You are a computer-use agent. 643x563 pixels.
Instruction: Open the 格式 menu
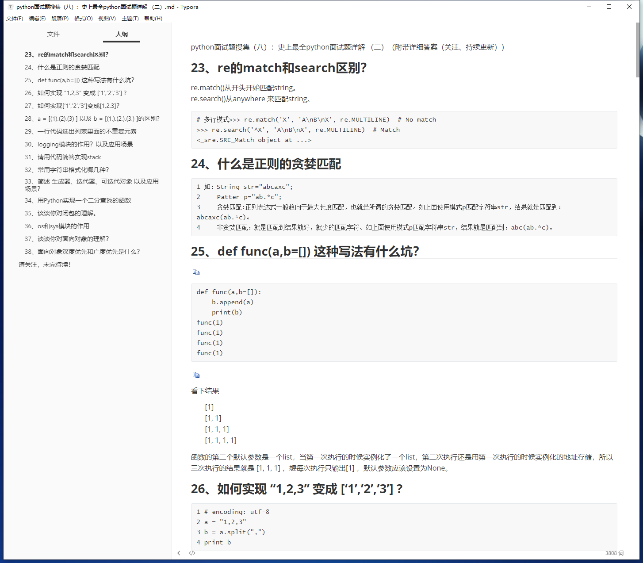point(83,18)
